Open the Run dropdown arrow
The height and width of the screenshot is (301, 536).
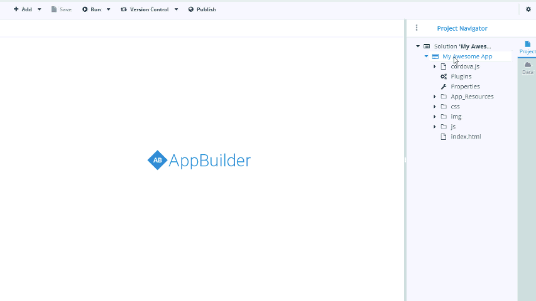pyautogui.click(x=108, y=9)
